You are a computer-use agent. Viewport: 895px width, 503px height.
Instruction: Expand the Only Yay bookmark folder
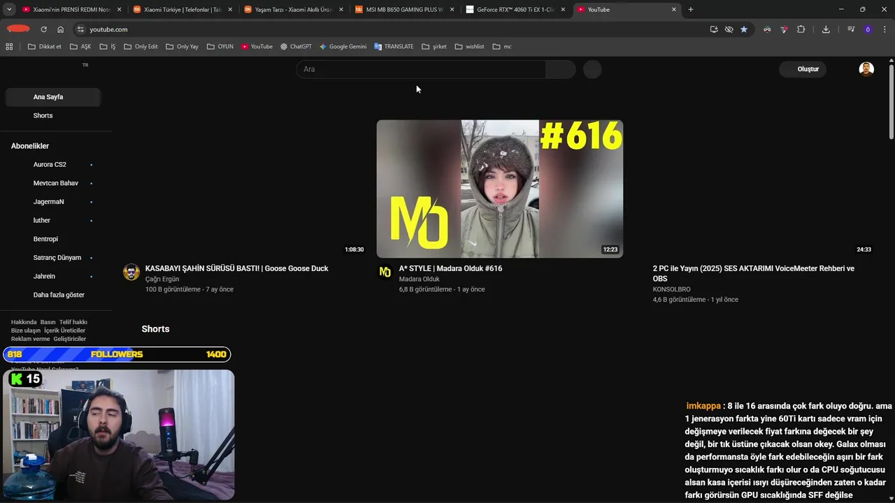[x=182, y=47]
